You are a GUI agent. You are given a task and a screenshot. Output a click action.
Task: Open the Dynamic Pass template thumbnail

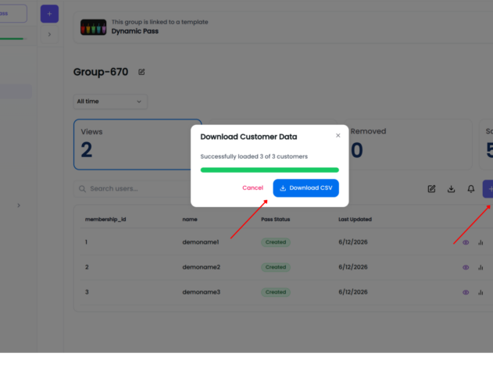point(94,27)
